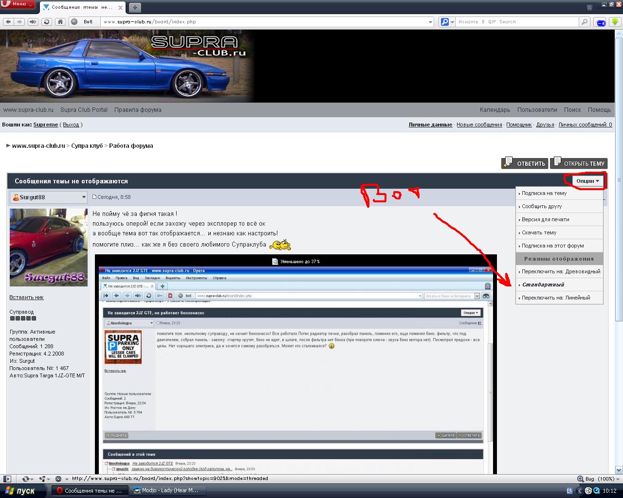Open closed tabs trash icon

pos(589,7)
